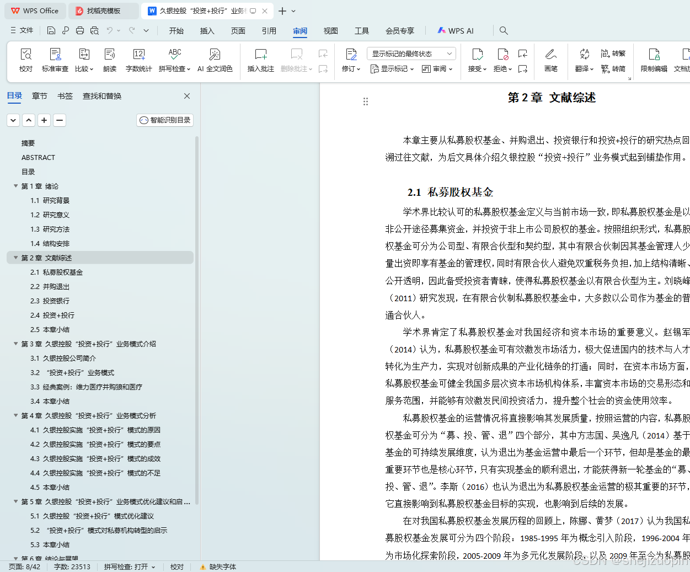Viewport: 690px width, 572px height.
Task: Click the 拒绝 reject changes icon
Action: [502, 54]
